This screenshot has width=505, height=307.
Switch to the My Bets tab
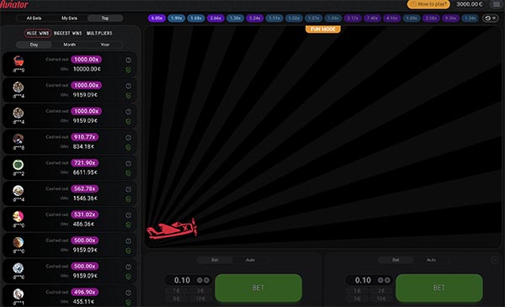[x=69, y=18]
